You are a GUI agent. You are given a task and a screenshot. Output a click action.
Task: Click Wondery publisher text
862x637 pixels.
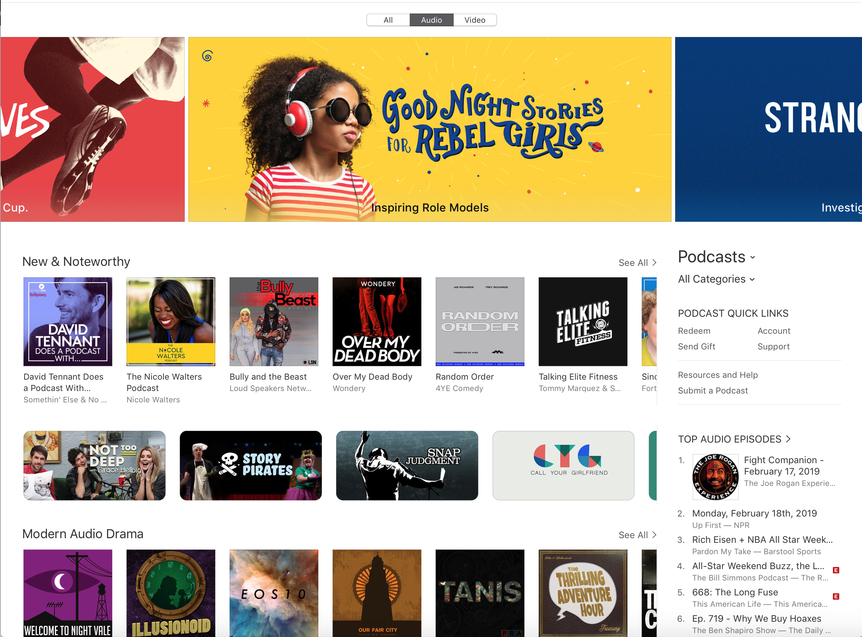[349, 388]
